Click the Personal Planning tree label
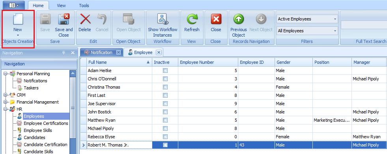Viewport: 387px width, 154px height. click(x=33, y=74)
